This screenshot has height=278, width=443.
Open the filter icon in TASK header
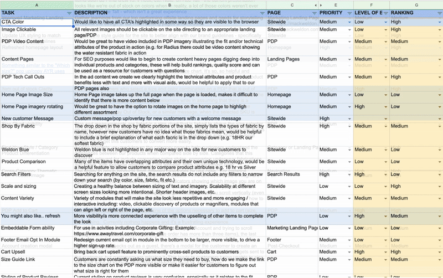click(x=69, y=13)
